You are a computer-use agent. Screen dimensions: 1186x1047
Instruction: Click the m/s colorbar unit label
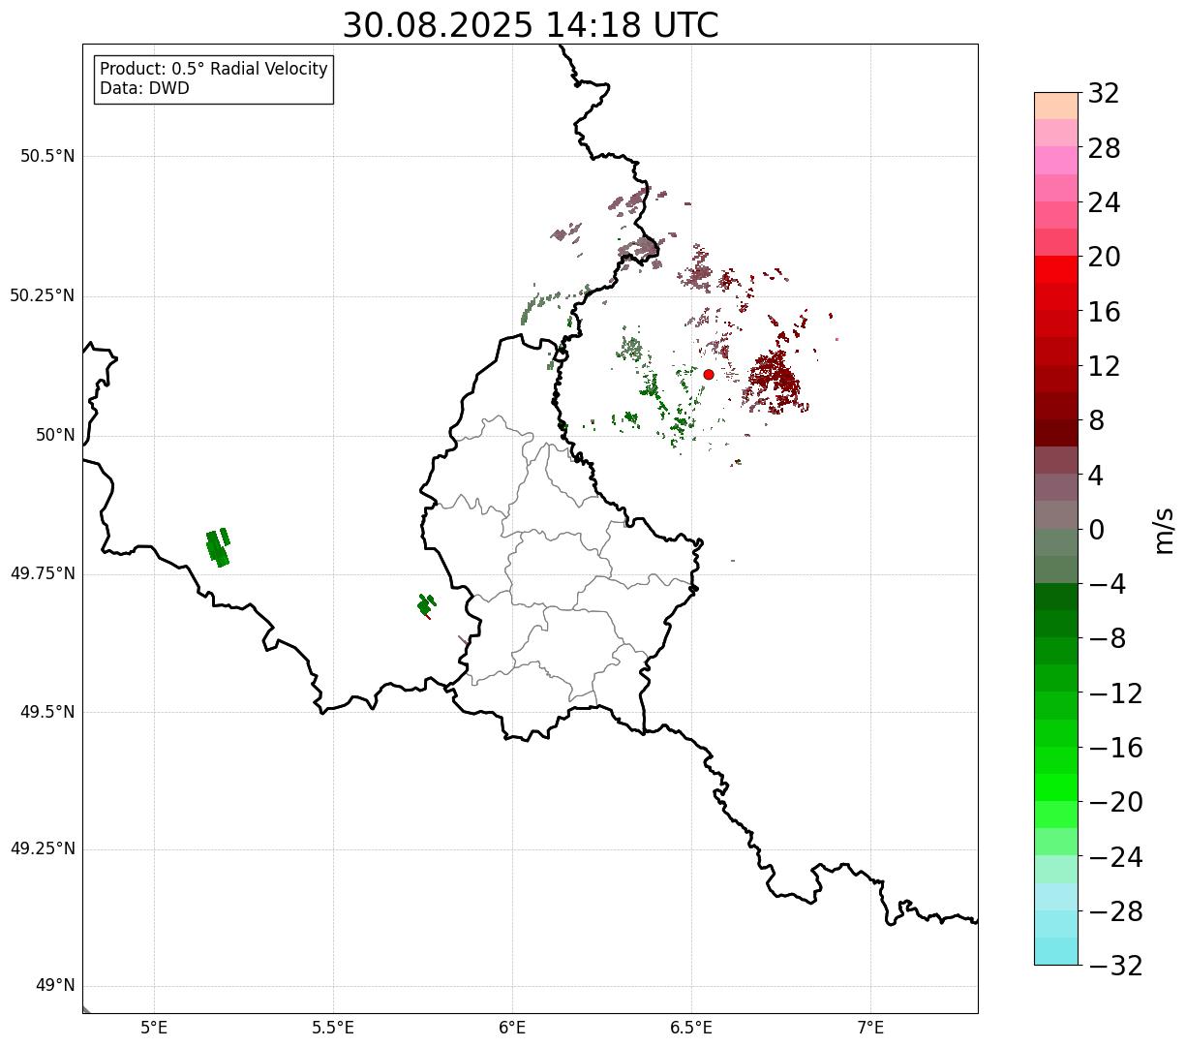click(x=1165, y=530)
